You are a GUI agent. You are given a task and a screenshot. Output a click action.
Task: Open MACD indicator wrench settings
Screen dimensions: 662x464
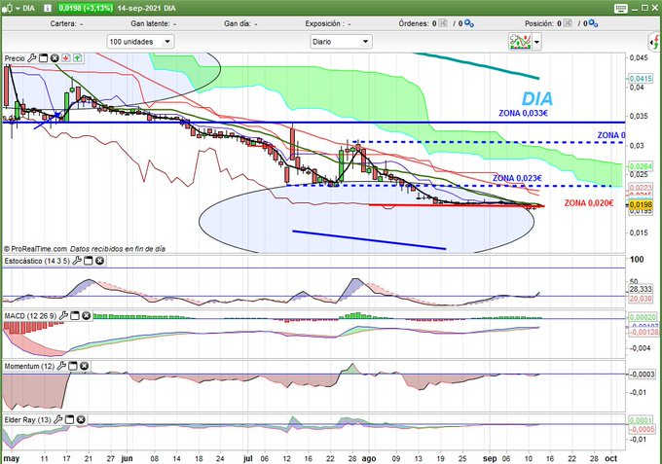(63, 315)
